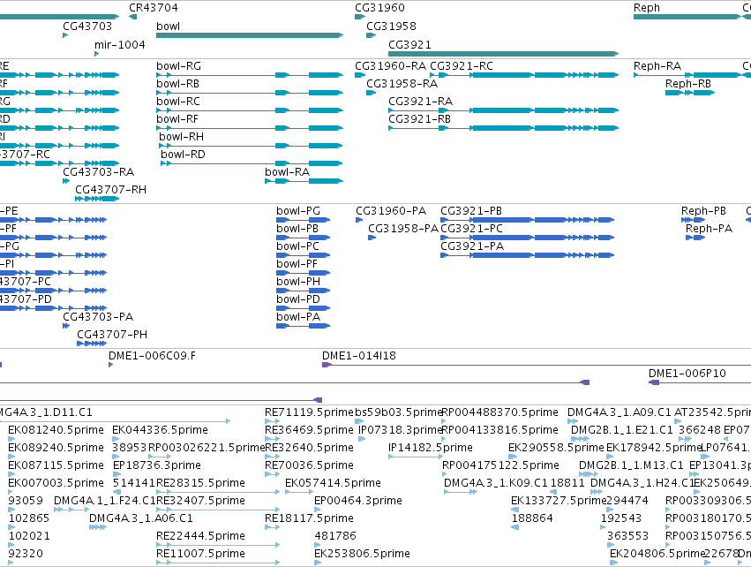Click protein bowl-PG

click(304, 220)
